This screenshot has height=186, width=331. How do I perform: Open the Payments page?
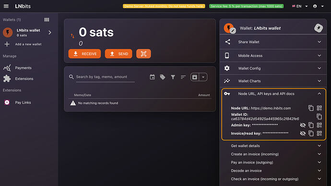point(23,68)
